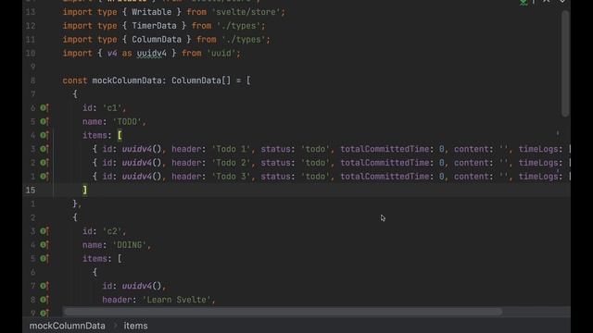Click the 'uuid' module string
593x333 pixels.
pyautogui.click(x=221, y=54)
